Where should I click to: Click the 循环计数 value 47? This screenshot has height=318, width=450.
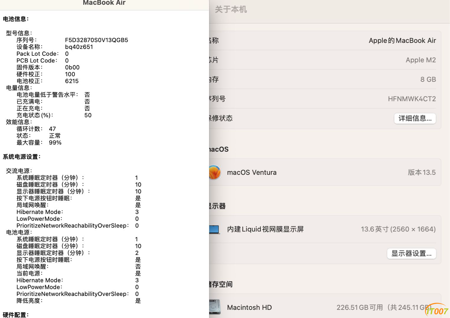point(52,129)
